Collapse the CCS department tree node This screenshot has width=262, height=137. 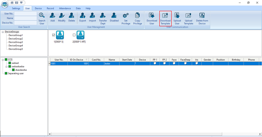click(3, 60)
